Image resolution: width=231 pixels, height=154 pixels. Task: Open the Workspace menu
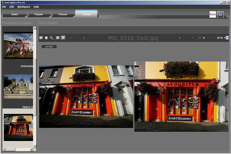(x=24, y=7)
